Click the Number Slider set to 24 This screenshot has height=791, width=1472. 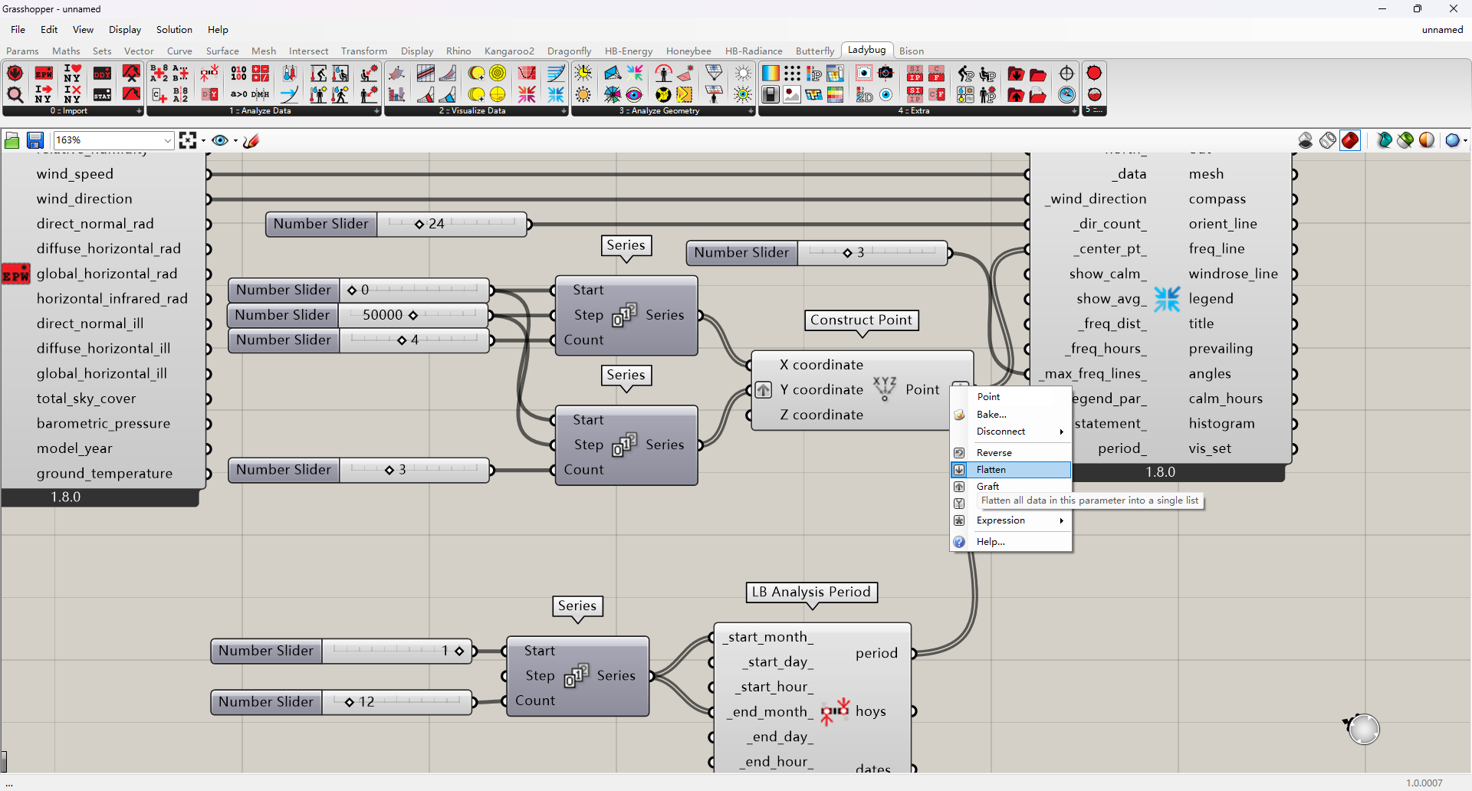(x=396, y=224)
